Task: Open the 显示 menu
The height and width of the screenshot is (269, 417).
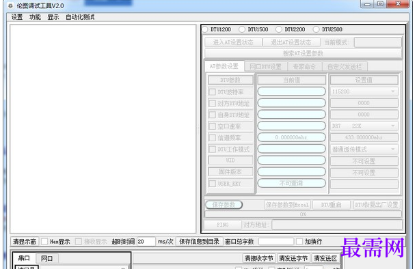Action: coord(53,17)
